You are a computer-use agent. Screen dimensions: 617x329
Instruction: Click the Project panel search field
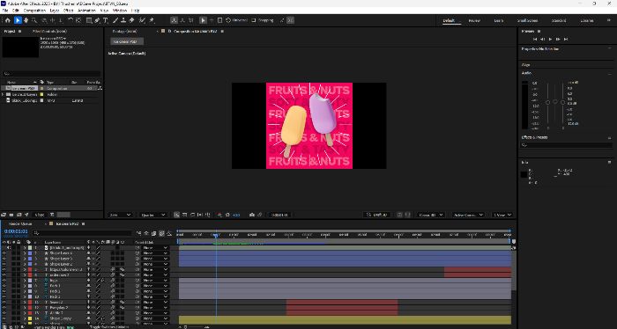51,73
